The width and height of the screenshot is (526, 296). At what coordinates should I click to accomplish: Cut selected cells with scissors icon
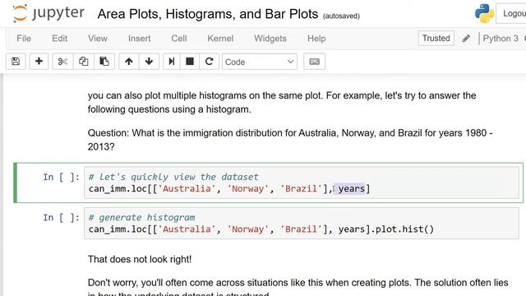point(62,62)
